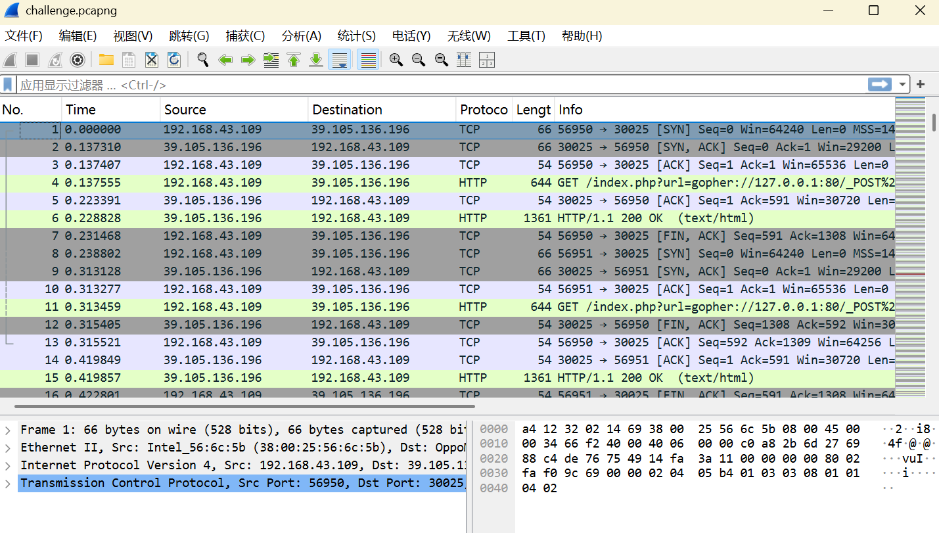Image resolution: width=939 pixels, height=533 pixels.
Task: Open Find Packet magnifier tool
Action: tap(203, 60)
